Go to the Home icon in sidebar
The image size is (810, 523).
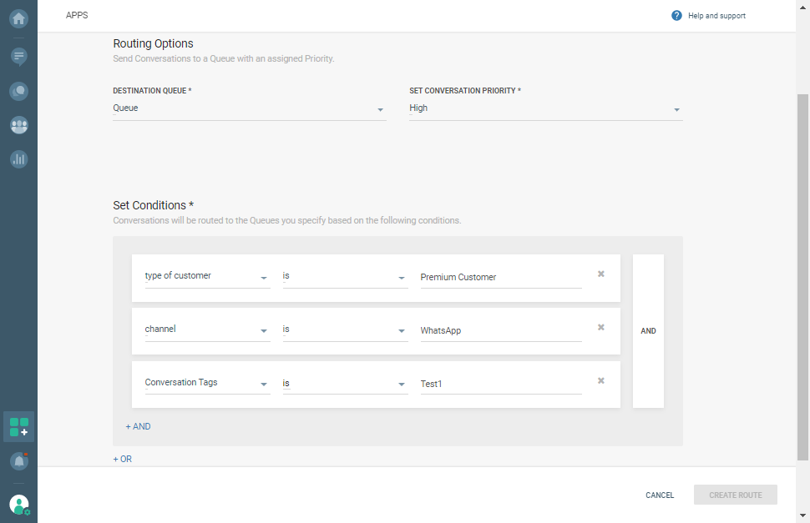18,18
